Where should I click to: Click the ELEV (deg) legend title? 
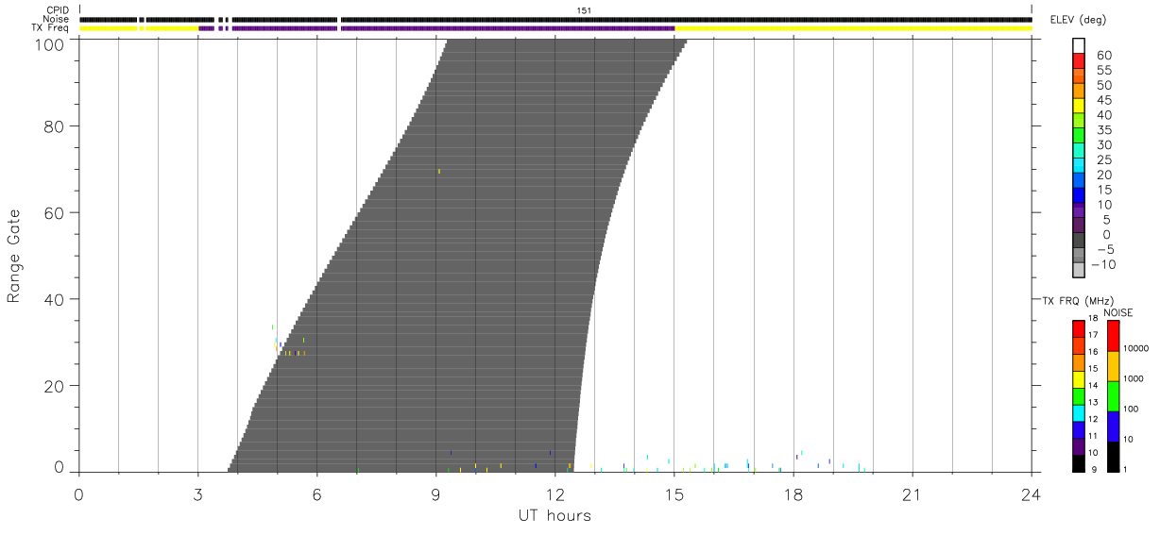click(1078, 19)
